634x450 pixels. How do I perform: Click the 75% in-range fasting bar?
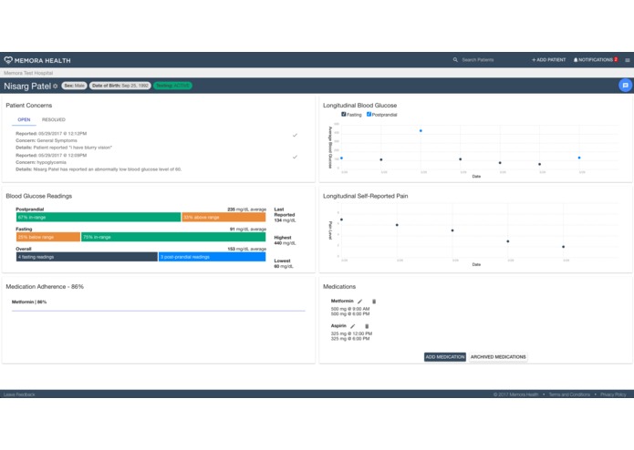(173, 237)
